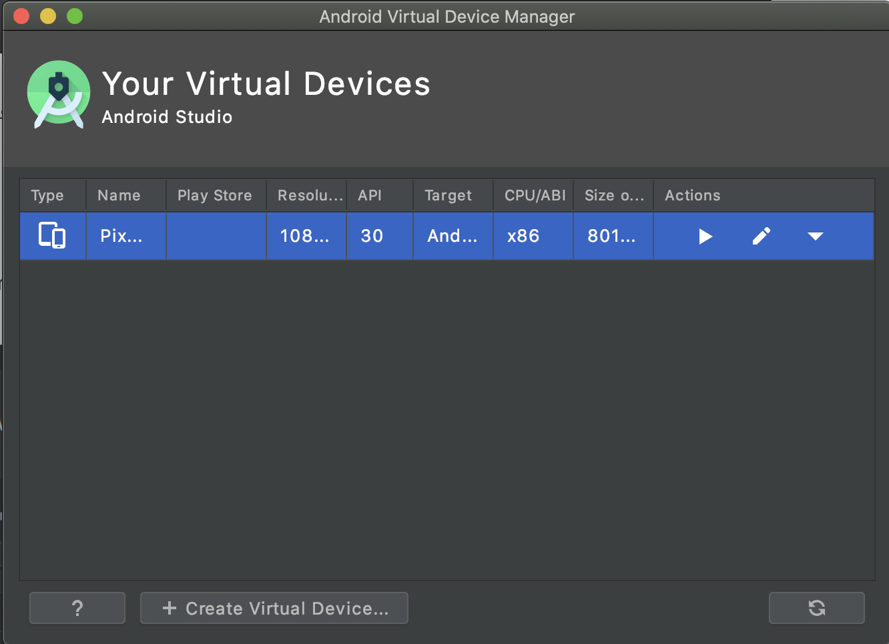The height and width of the screenshot is (644, 889).
Task: Sort by the CPU/ABI column header
Action: 533,195
